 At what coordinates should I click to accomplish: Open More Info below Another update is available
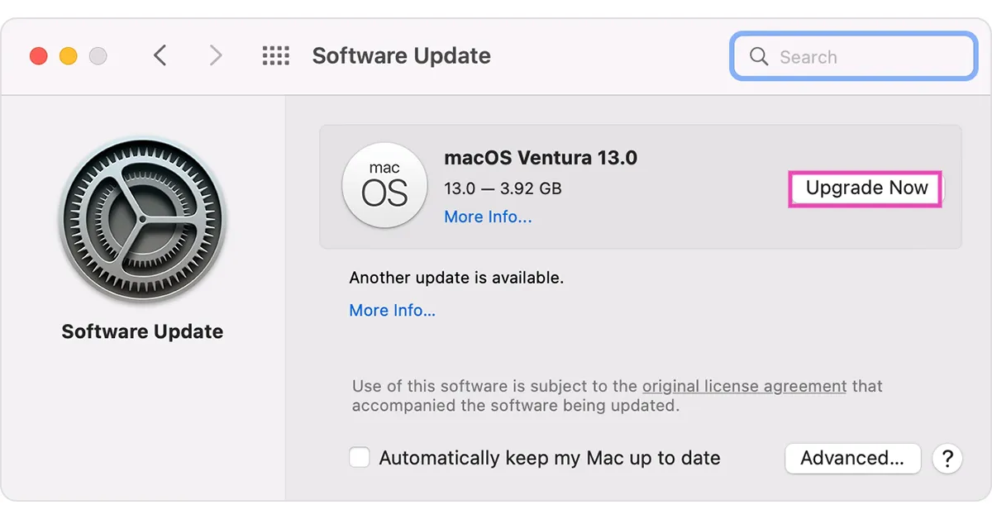(392, 310)
